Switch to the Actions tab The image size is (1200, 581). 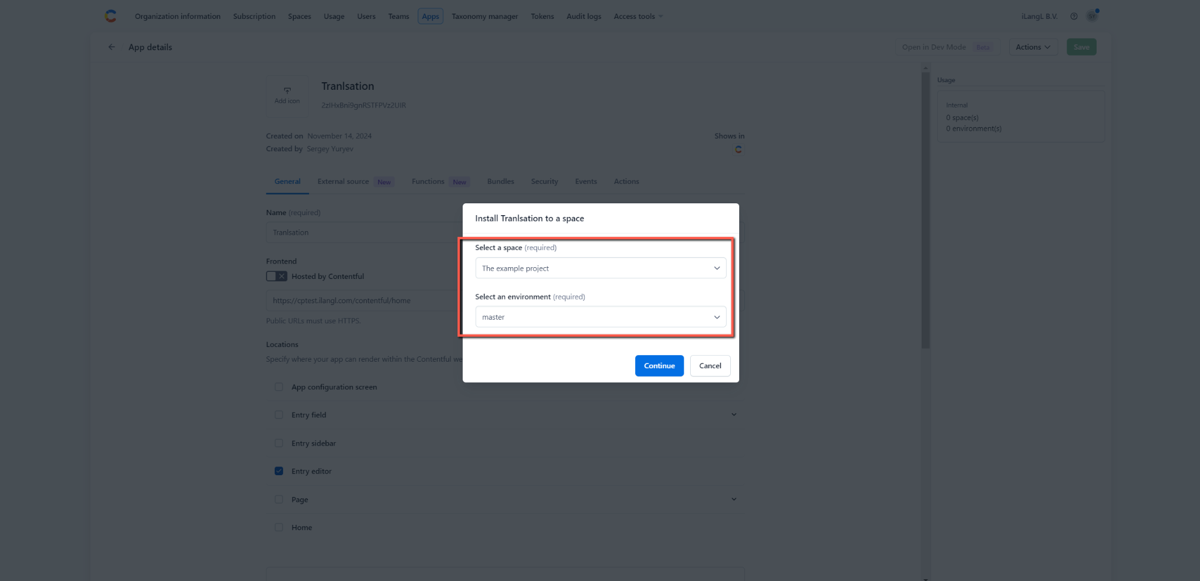(x=626, y=181)
